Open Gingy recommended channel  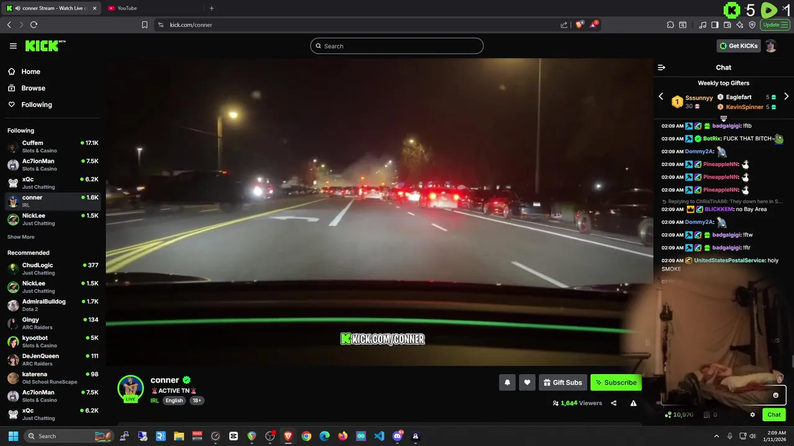point(53,323)
